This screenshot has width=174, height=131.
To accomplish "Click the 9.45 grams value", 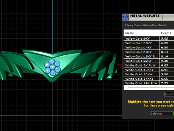I will coord(165,61).
